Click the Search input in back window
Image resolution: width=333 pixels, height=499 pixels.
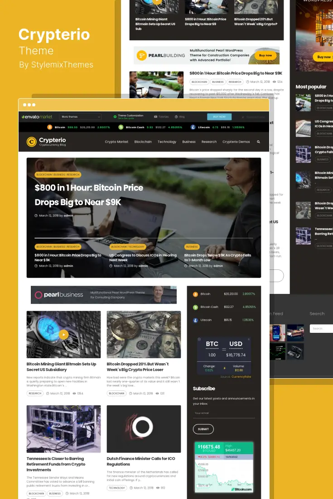[x=321, y=328]
